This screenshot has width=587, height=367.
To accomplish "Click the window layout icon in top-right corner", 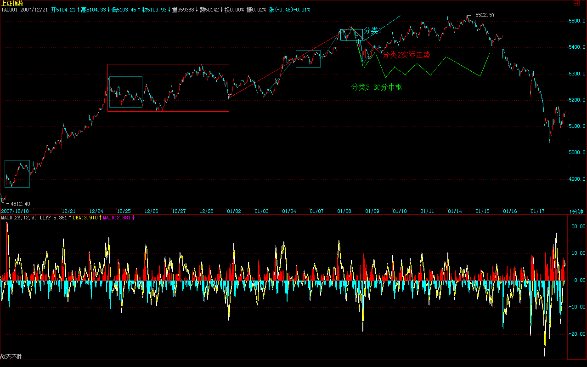I will pyautogui.click(x=577, y=3).
